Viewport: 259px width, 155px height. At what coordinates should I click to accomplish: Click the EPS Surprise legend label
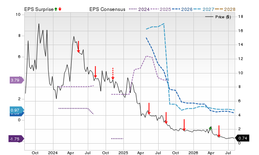(39, 9)
